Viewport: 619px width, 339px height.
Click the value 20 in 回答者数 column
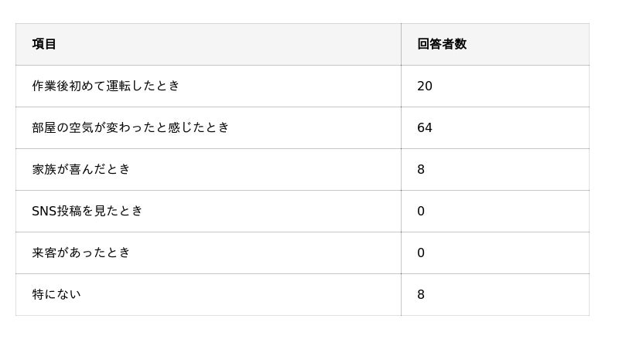425,86
